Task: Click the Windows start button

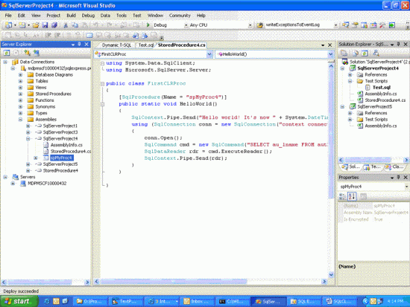Action: click(19, 301)
